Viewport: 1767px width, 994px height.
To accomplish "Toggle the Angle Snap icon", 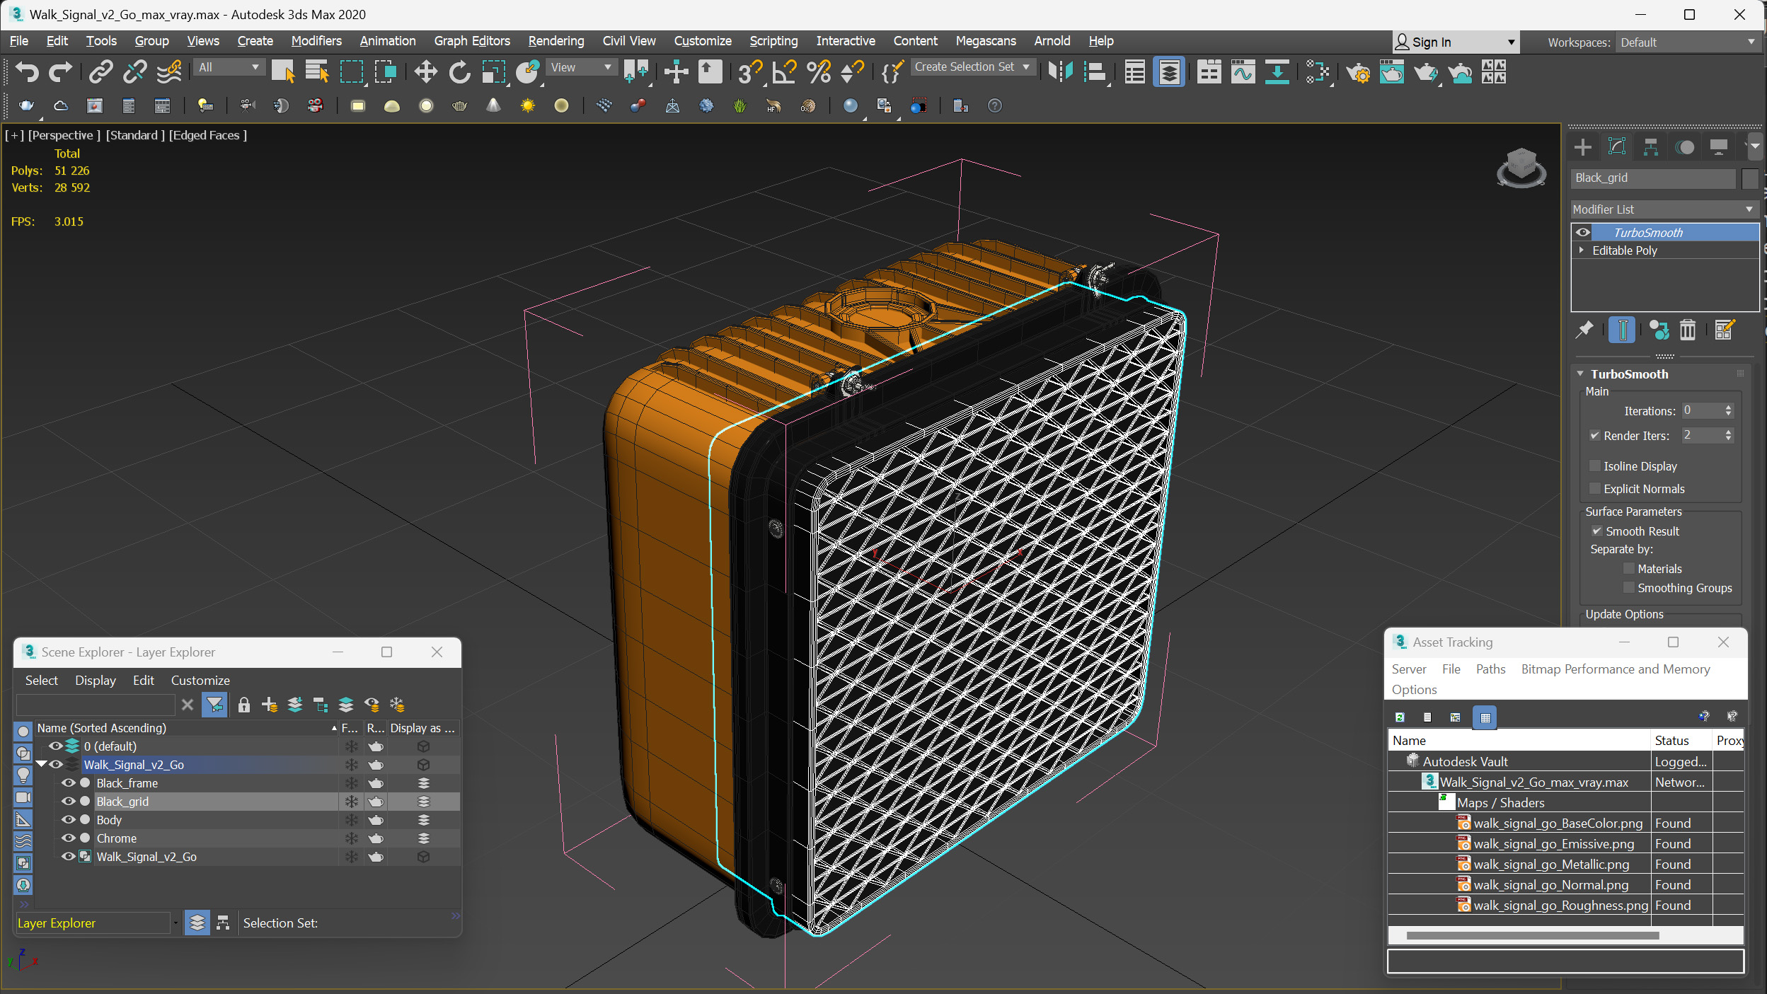I will click(x=784, y=71).
